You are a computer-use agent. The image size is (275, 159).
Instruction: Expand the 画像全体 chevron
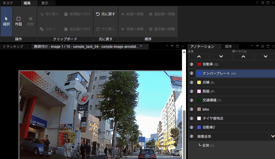coord(273,136)
